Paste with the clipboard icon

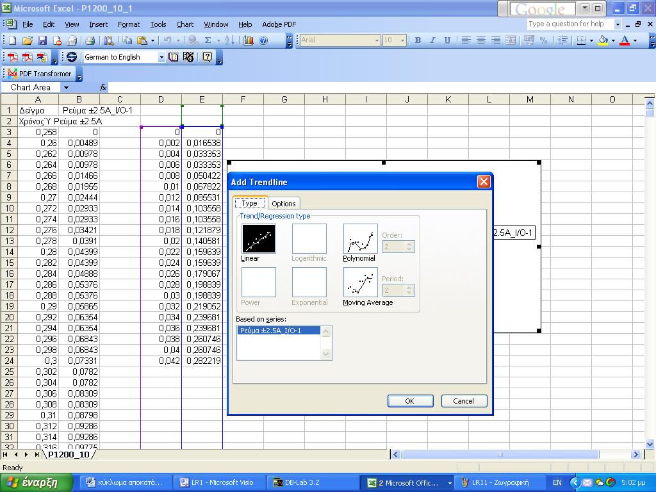[x=142, y=40]
